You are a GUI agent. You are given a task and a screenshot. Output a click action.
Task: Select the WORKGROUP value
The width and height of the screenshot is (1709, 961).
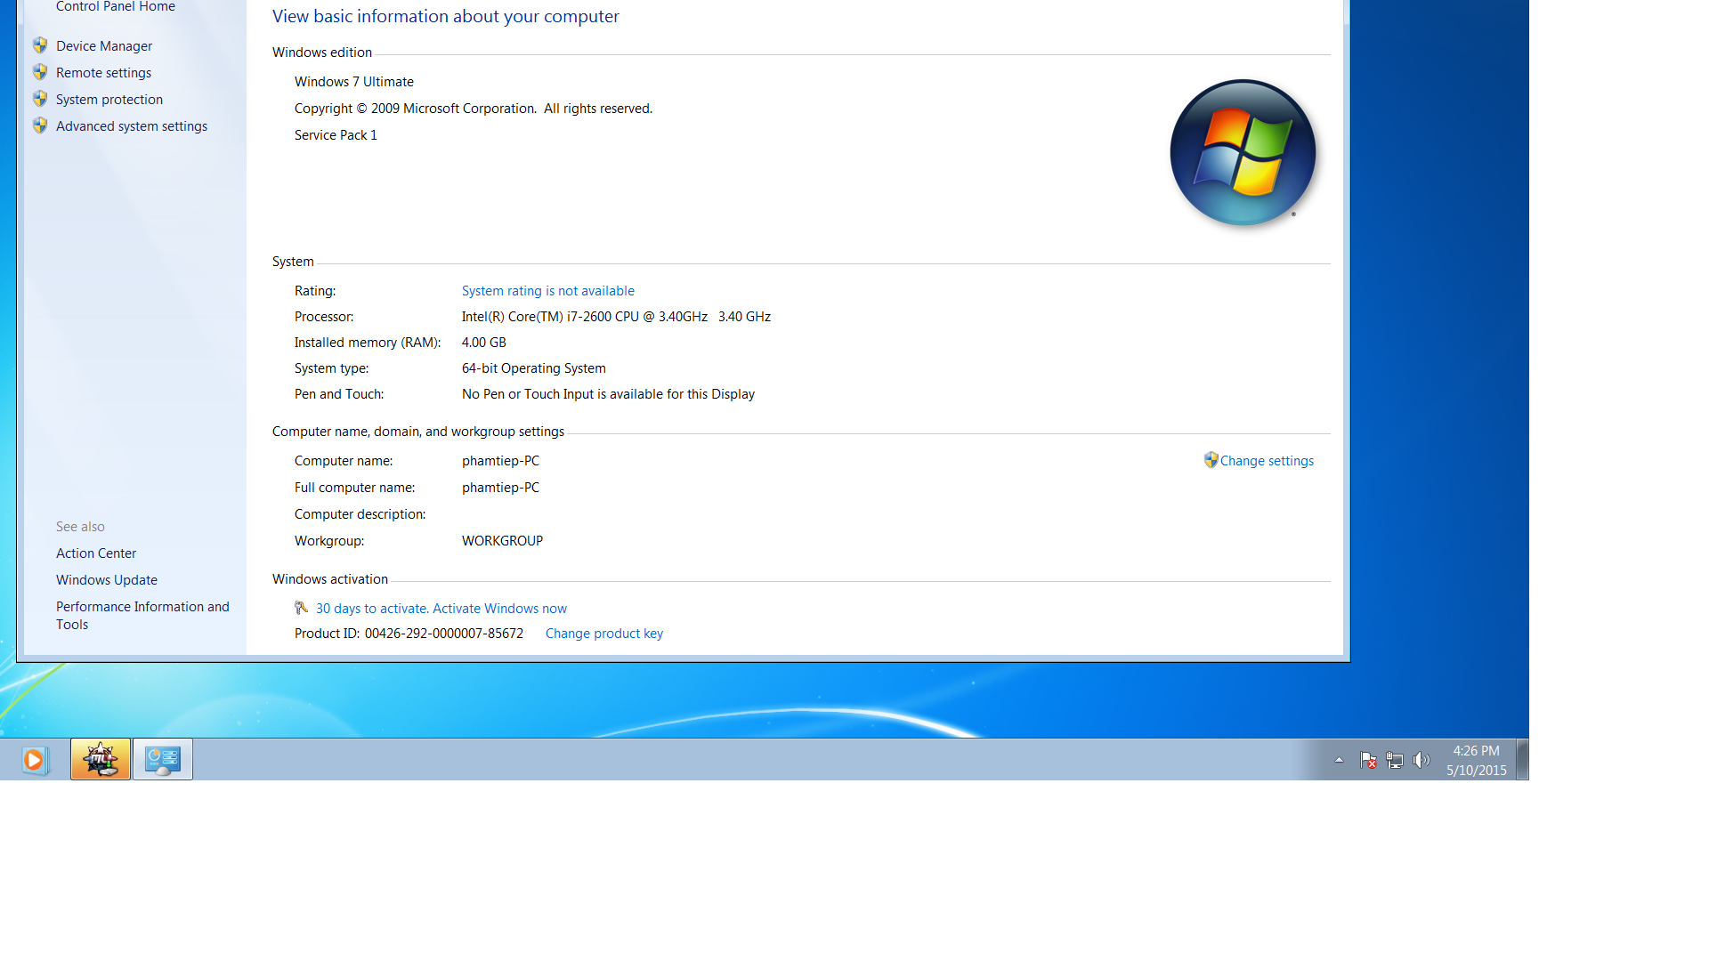coord(502,541)
